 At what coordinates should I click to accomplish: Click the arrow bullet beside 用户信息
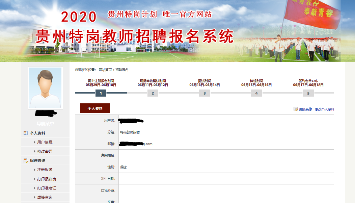(34, 142)
